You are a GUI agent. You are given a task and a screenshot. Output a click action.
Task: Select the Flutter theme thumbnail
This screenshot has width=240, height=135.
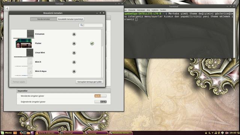click(x=24, y=43)
